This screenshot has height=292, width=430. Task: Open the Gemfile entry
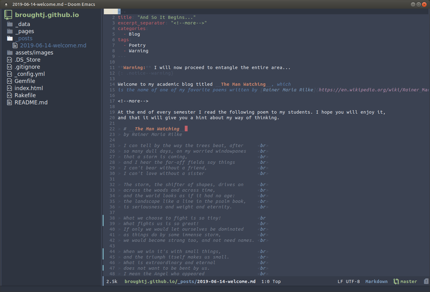tap(25, 81)
